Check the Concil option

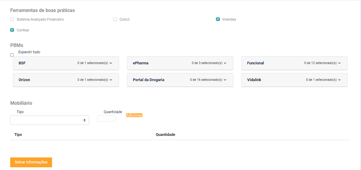(x=115, y=19)
